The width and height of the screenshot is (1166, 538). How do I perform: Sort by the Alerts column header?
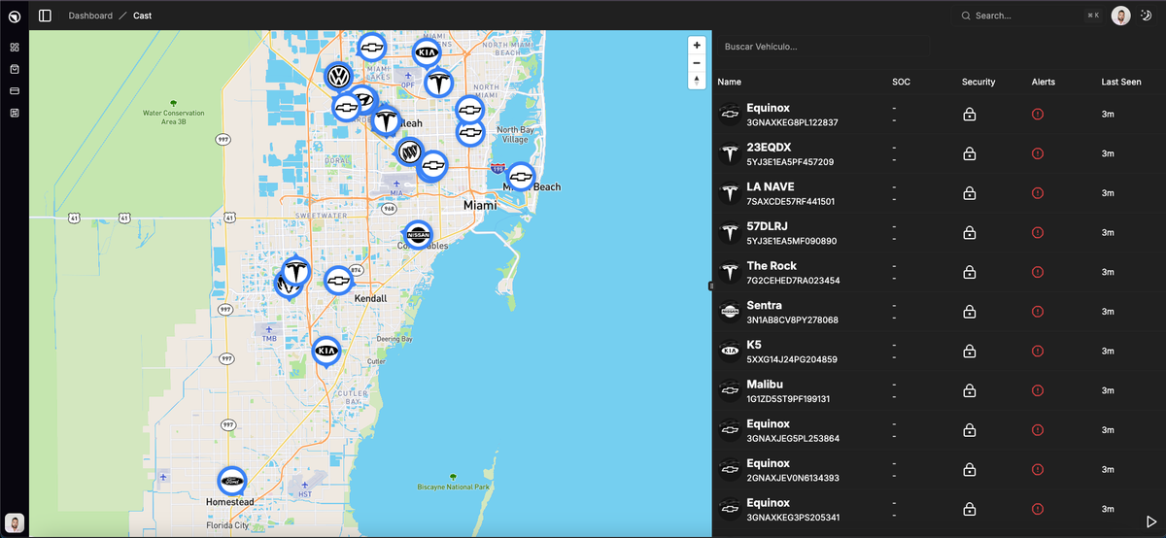pyautogui.click(x=1044, y=83)
